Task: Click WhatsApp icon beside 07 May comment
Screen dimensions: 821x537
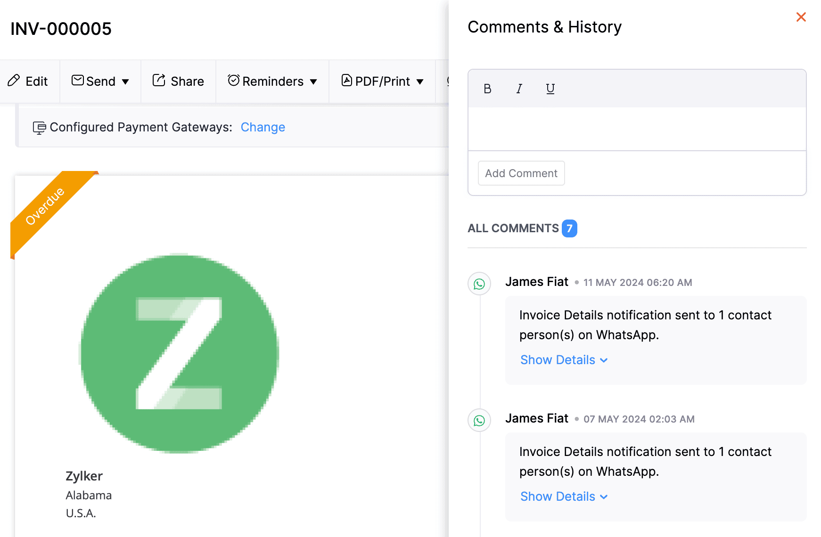Action: [x=479, y=421]
